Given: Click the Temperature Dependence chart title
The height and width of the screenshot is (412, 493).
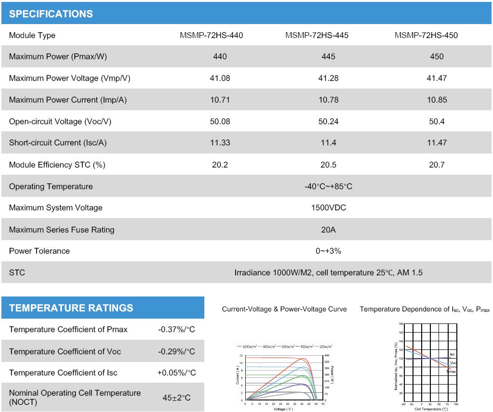Looking at the screenshot, I should (424, 309).
